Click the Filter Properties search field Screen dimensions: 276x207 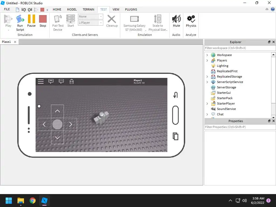240,127
